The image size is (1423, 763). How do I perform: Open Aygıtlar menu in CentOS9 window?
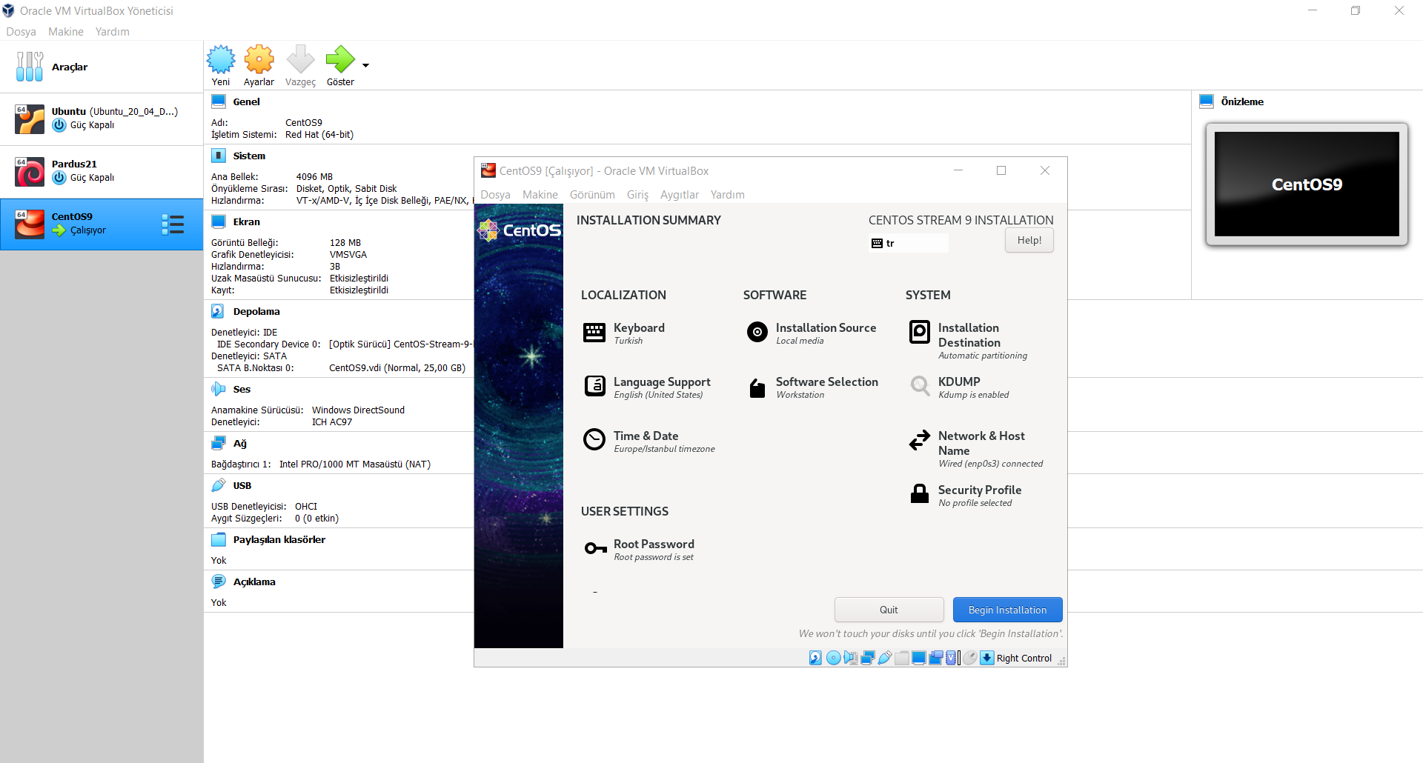[x=680, y=195]
